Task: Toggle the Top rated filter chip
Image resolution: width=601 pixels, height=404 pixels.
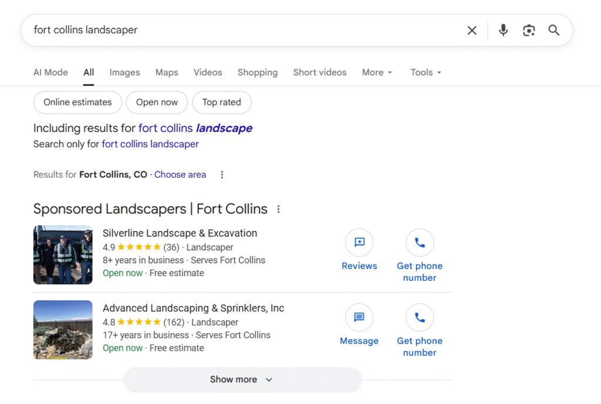Action: click(222, 102)
